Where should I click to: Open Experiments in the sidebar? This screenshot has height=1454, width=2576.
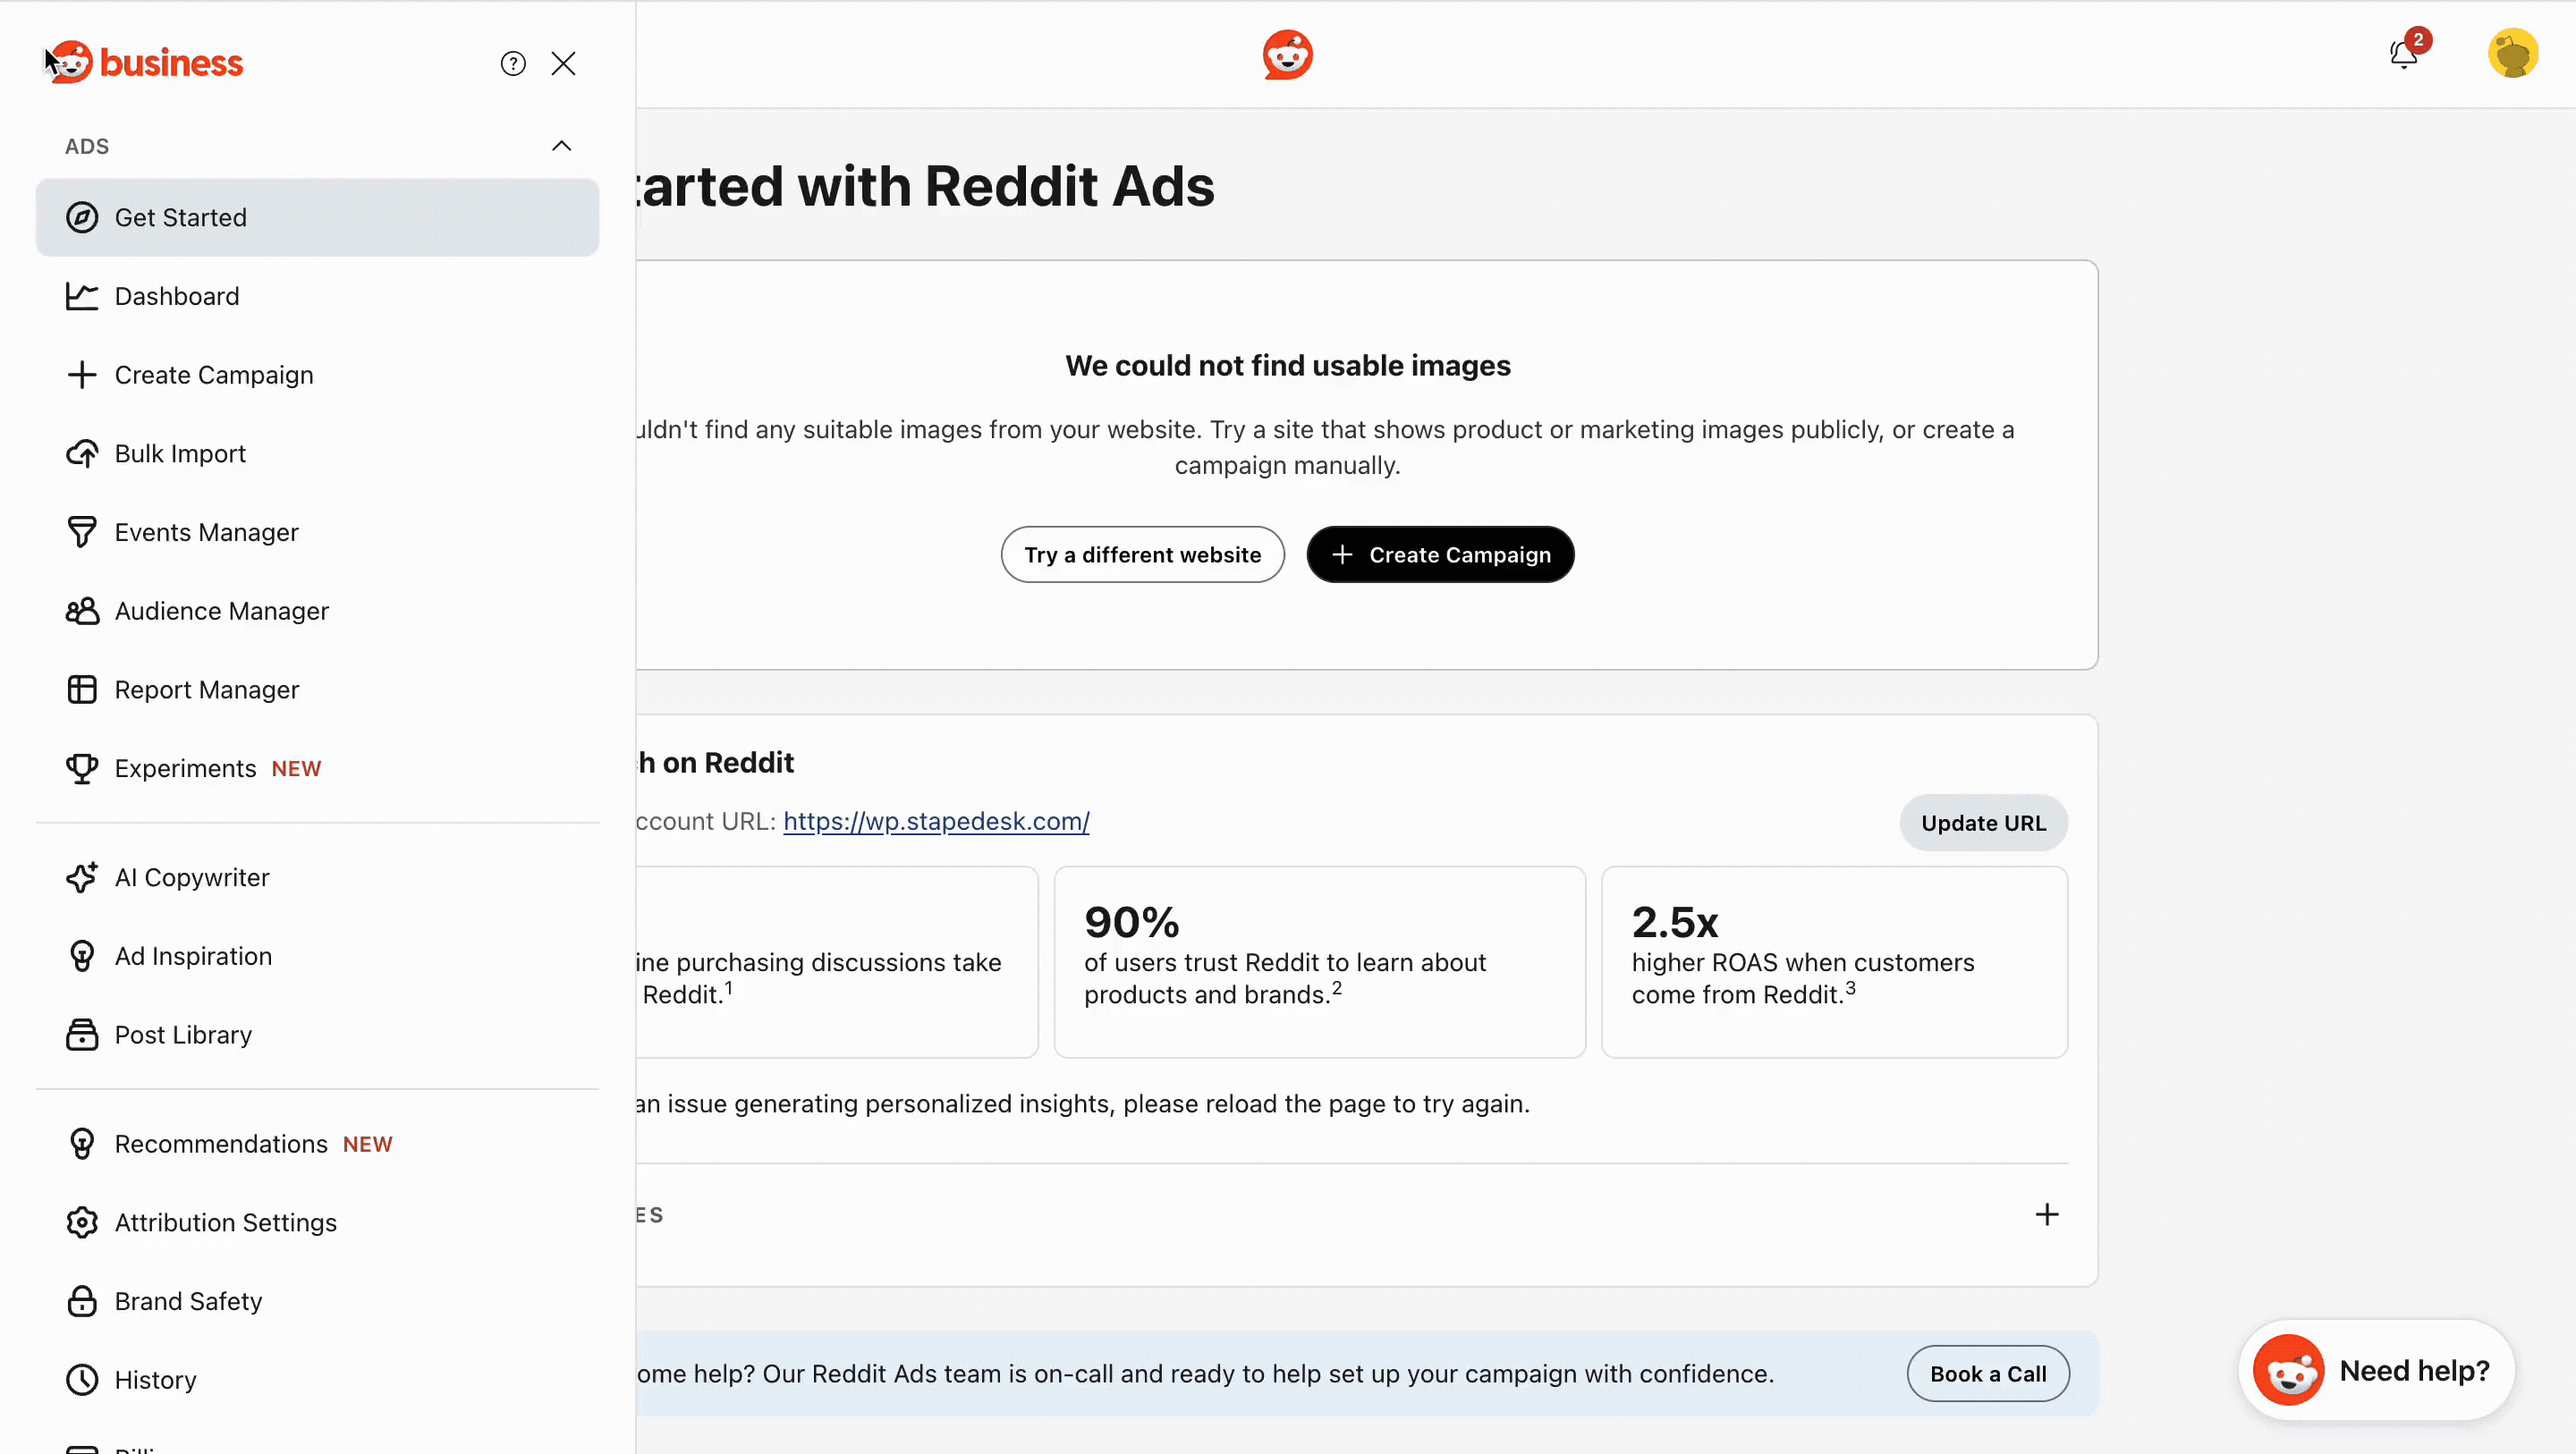[x=317, y=768]
